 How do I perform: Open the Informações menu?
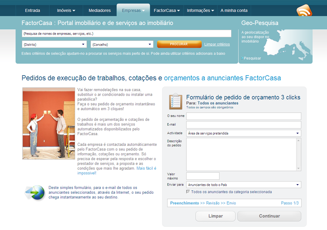coord(200,10)
